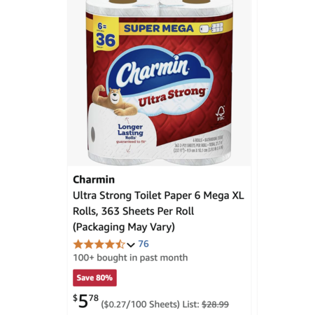This screenshot has height=315, width=315.
Task: Click the red Save 80% badge
Action: (94, 278)
